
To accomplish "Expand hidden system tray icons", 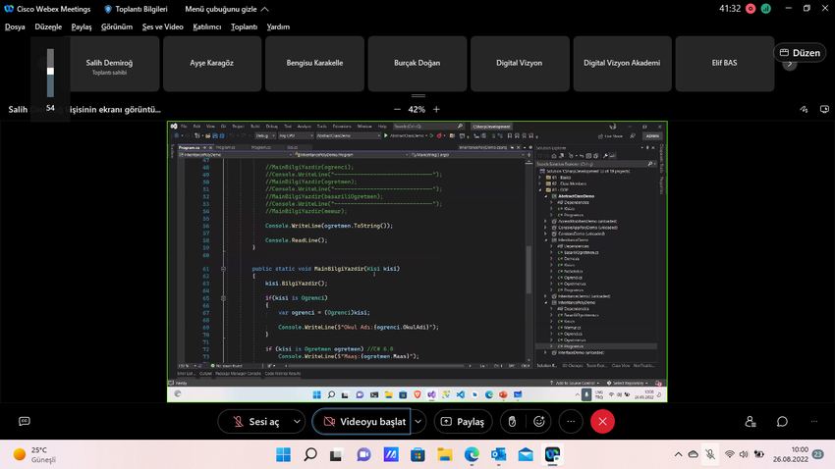I will pyautogui.click(x=678, y=454).
